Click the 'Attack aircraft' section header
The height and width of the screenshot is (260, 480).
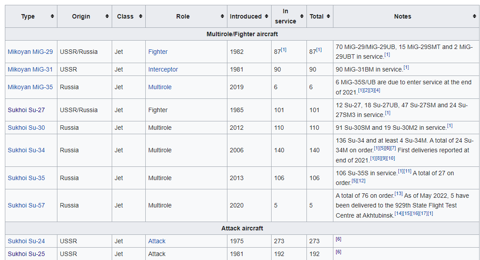tap(242, 229)
